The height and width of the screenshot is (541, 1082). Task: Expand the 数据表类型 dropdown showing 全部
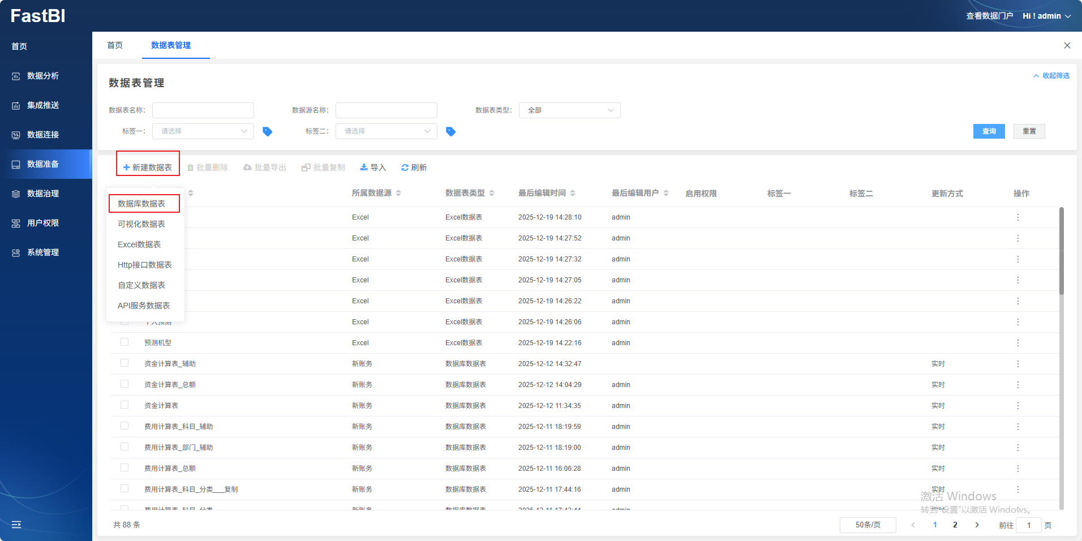[x=569, y=110]
